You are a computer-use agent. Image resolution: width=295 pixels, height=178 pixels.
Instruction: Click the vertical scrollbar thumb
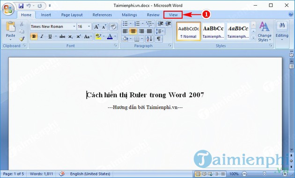(291, 66)
